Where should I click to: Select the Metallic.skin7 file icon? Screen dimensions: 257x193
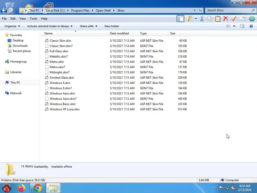[x=47, y=57]
